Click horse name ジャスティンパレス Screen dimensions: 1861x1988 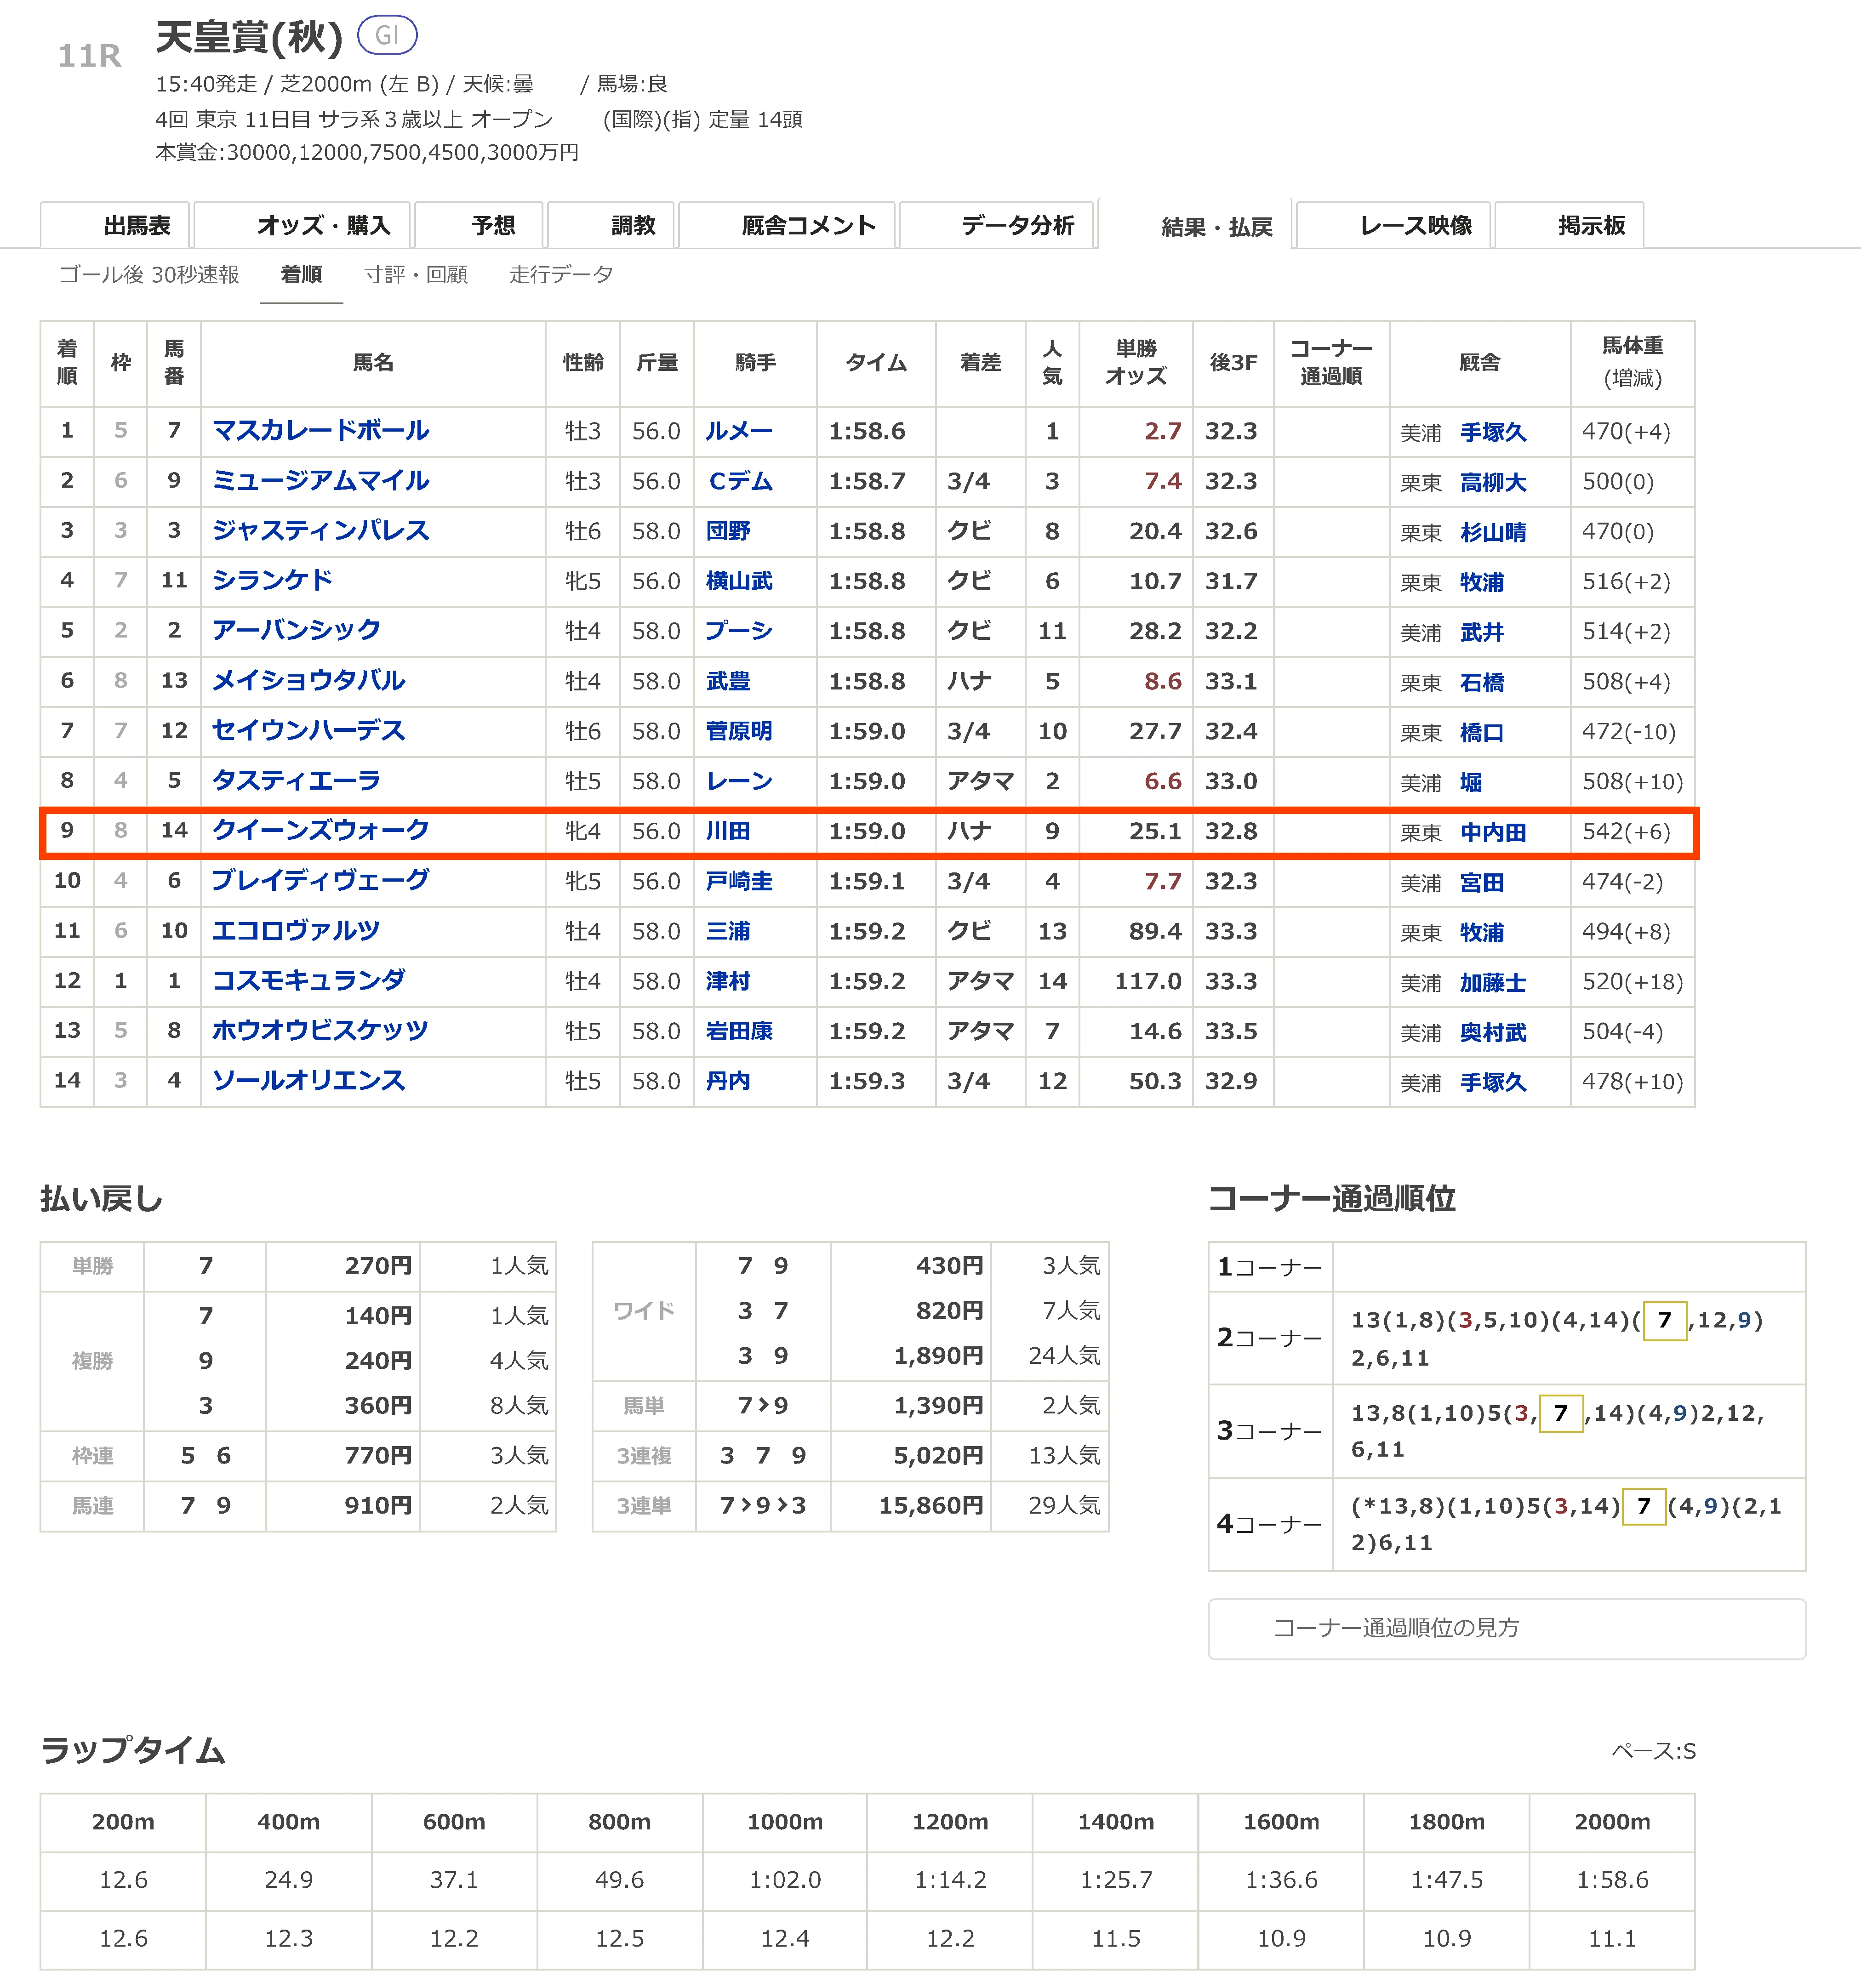[321, 531]
